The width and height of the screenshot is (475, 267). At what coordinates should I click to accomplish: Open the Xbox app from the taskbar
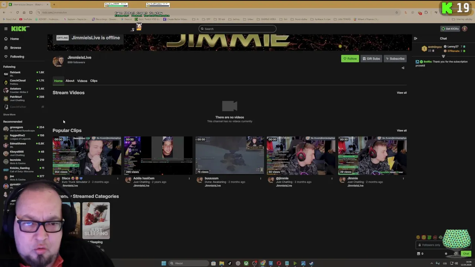(x=246, y=263)
